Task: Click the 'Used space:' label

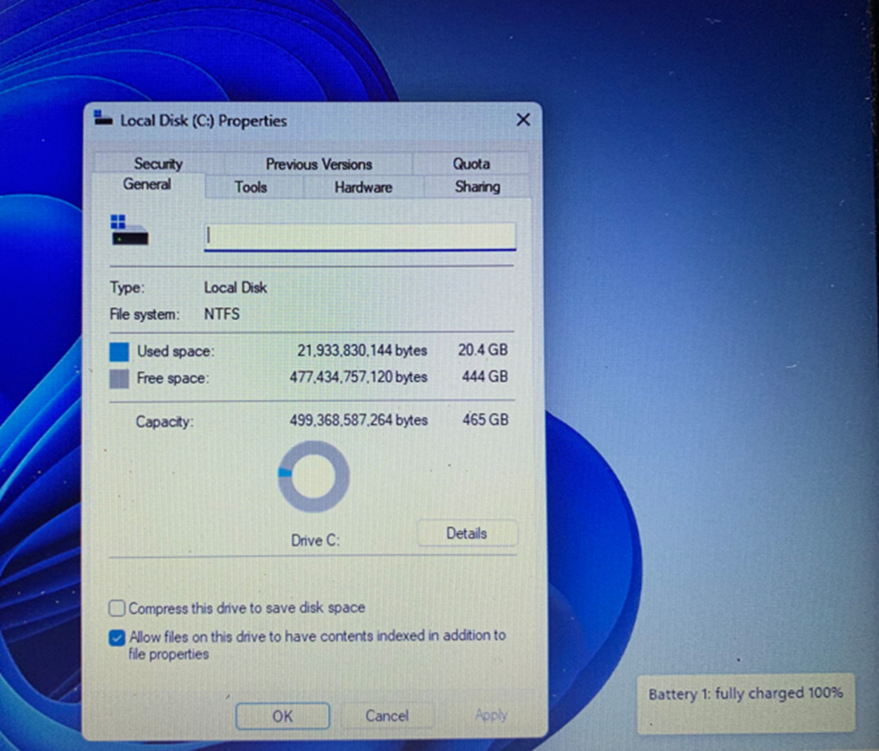Action: pyautogui.click(x=175, y=351)
